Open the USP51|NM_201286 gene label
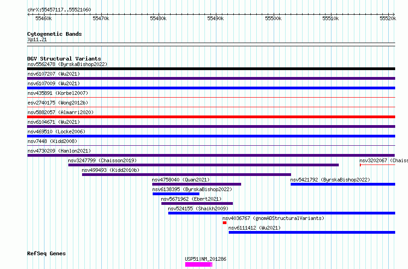The height and width of the screenshot is (269, 408). tap(205, 259)
